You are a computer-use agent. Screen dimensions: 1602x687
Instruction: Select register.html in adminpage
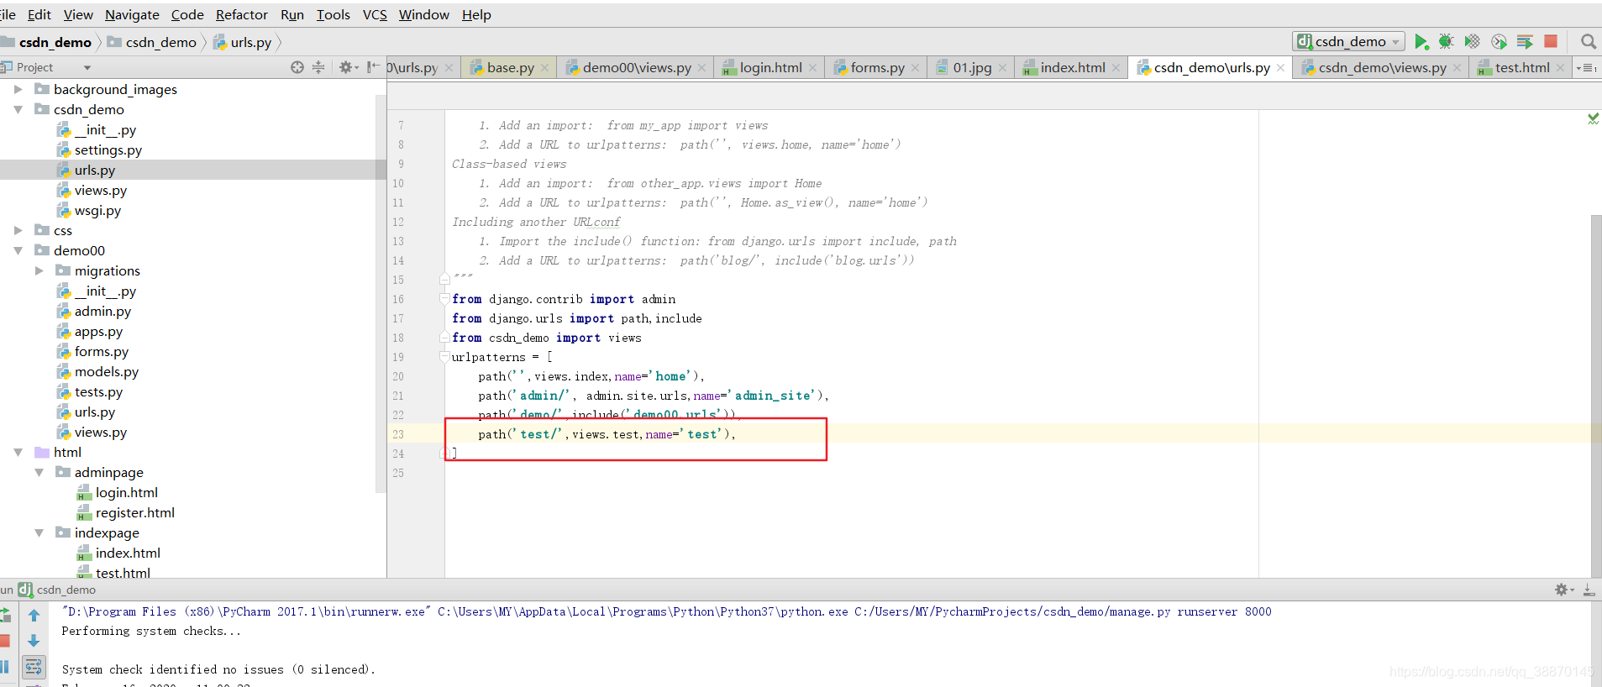tap(134, 512)
